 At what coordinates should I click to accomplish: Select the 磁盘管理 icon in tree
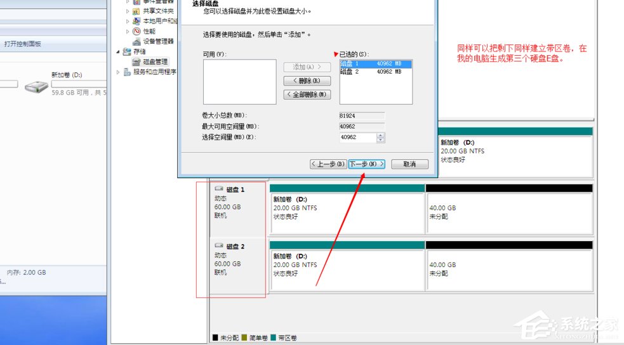[136, 62]
